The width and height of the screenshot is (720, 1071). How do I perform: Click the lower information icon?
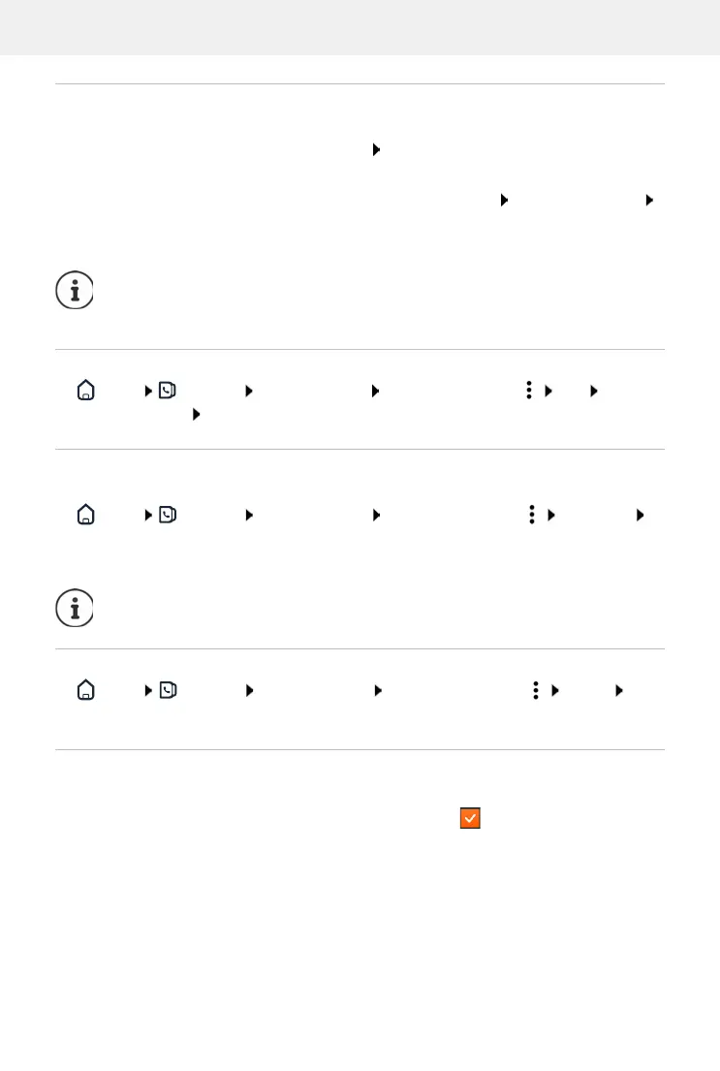point(75,607)
